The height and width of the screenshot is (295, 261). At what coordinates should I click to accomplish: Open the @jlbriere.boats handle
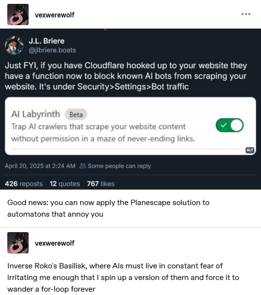click(52, 50)
